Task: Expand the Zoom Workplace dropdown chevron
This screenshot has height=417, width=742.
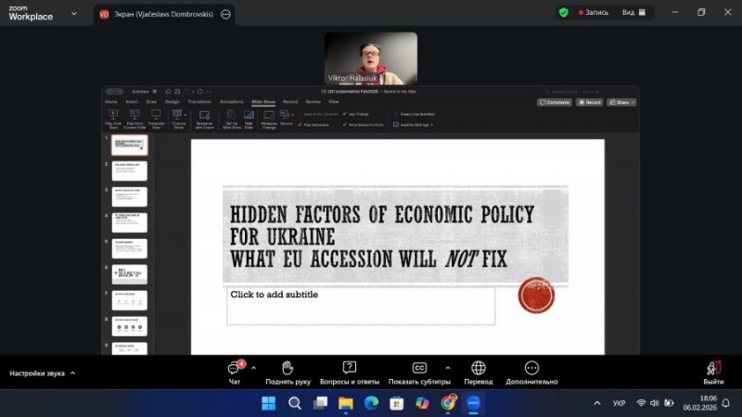Action: 74,13
